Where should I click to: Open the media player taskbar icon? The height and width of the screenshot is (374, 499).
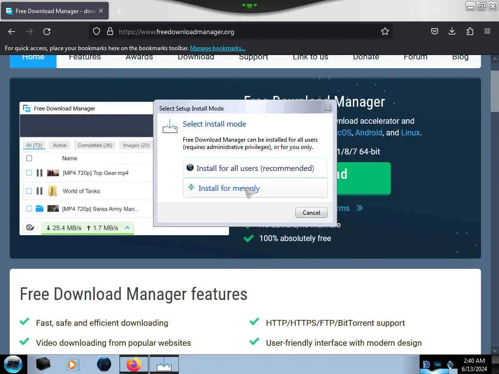72,364
